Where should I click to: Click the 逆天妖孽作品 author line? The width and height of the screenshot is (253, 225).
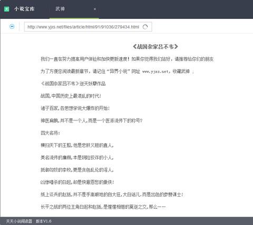tap(73, 84)
